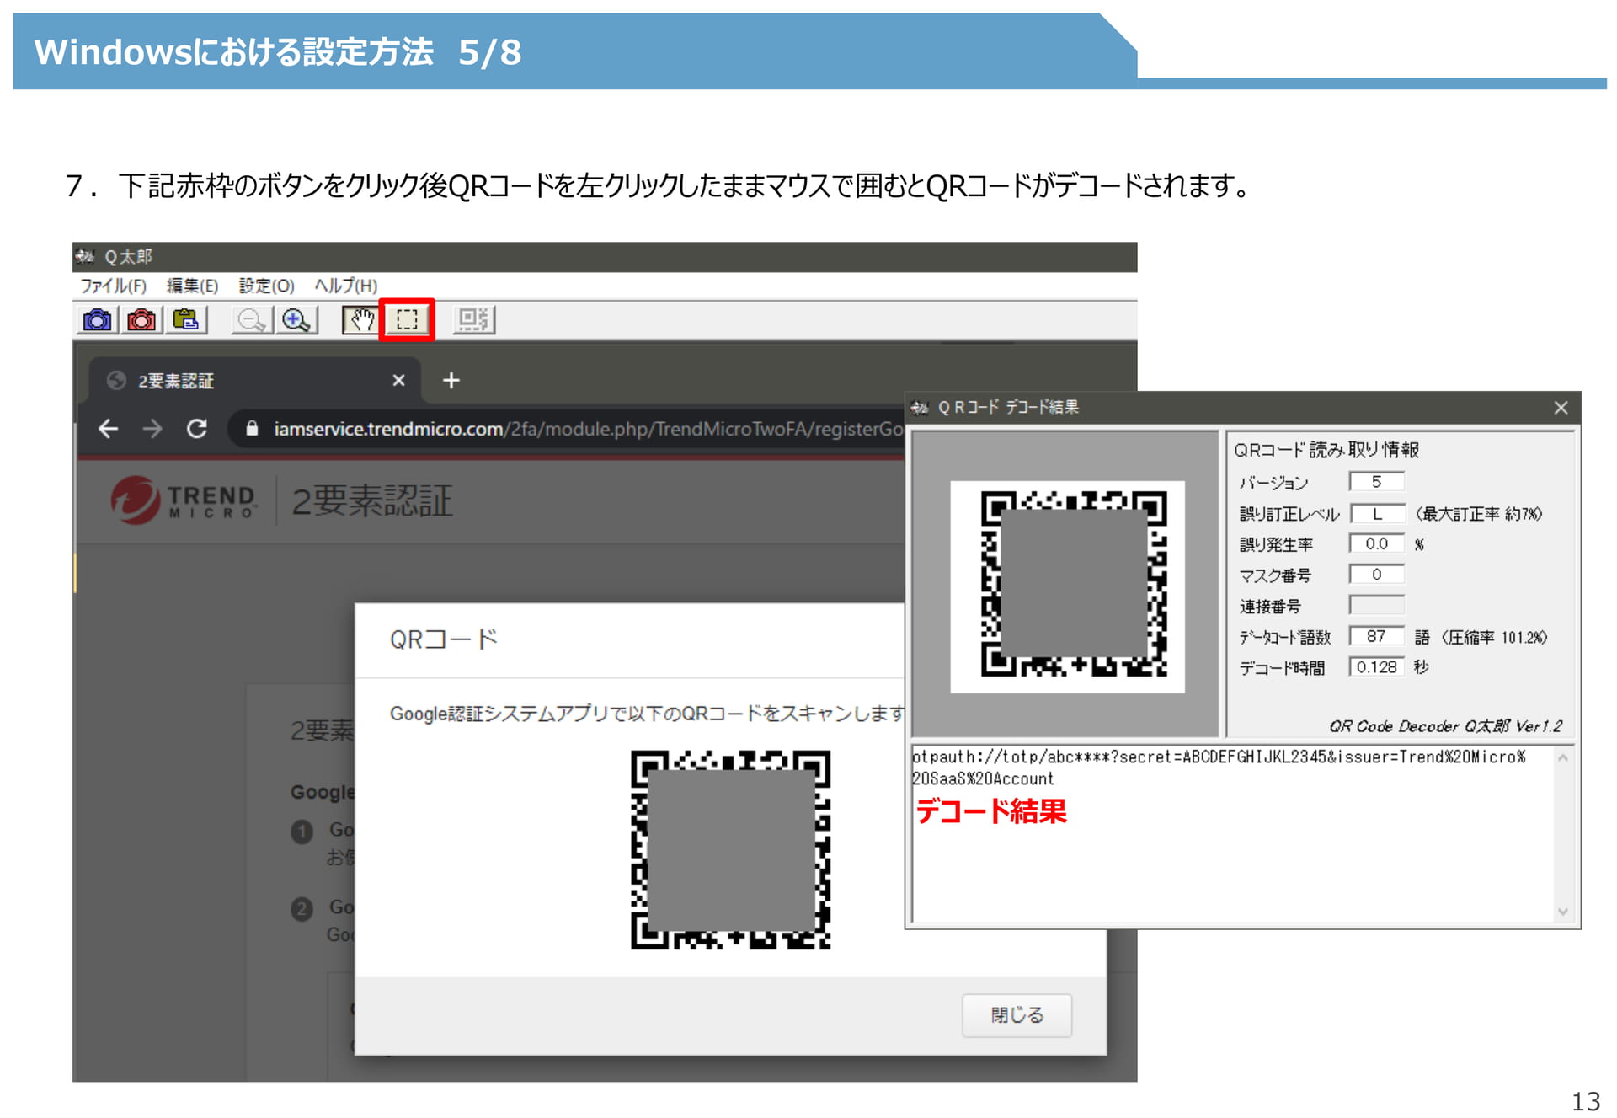This screenshot has height=1118, width=1617.
Task: Select the dashed rectangle selection tool
Action: 407,320
